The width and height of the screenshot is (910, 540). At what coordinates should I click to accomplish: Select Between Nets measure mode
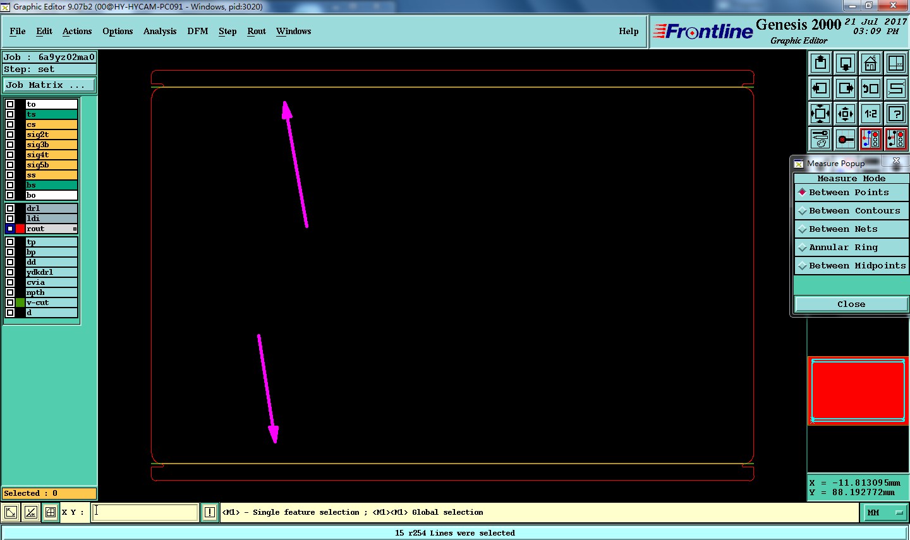(x=851, y=229)
